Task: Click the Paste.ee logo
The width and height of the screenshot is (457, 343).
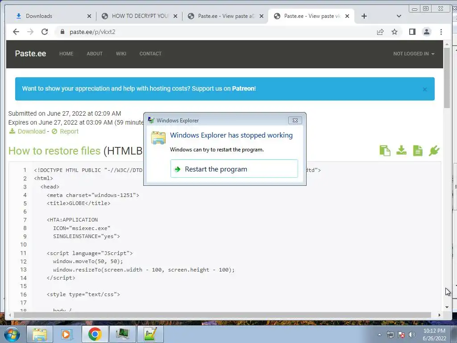Action: (31, 54)
